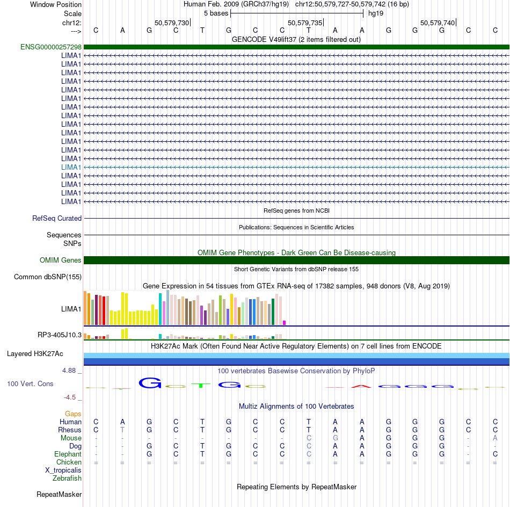Click the orange Gaps label
Screen dimensions: 510x507
pyautogui.click(x=73, y=414)
